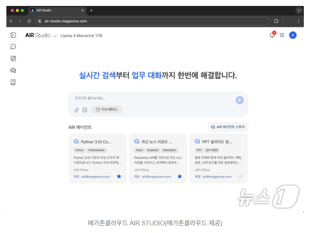Open the user profile avatar A
317x233 pixels.
pyautogui.click(x=293, y=35)
